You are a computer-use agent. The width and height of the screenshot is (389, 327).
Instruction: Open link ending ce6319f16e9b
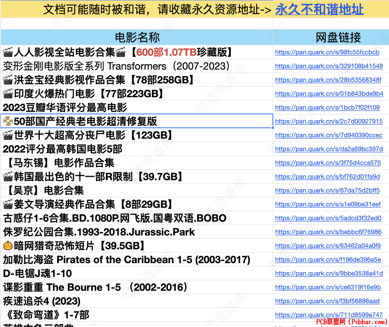(328, 287)
